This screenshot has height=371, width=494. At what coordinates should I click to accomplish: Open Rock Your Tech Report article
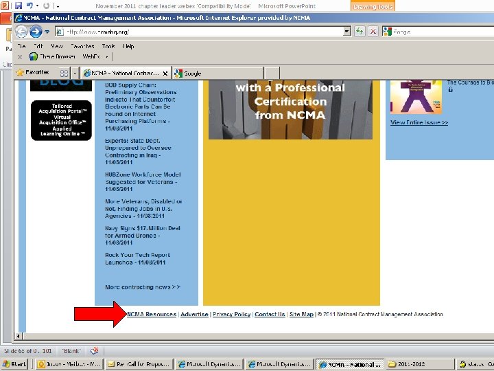click(x=138, y=259)
